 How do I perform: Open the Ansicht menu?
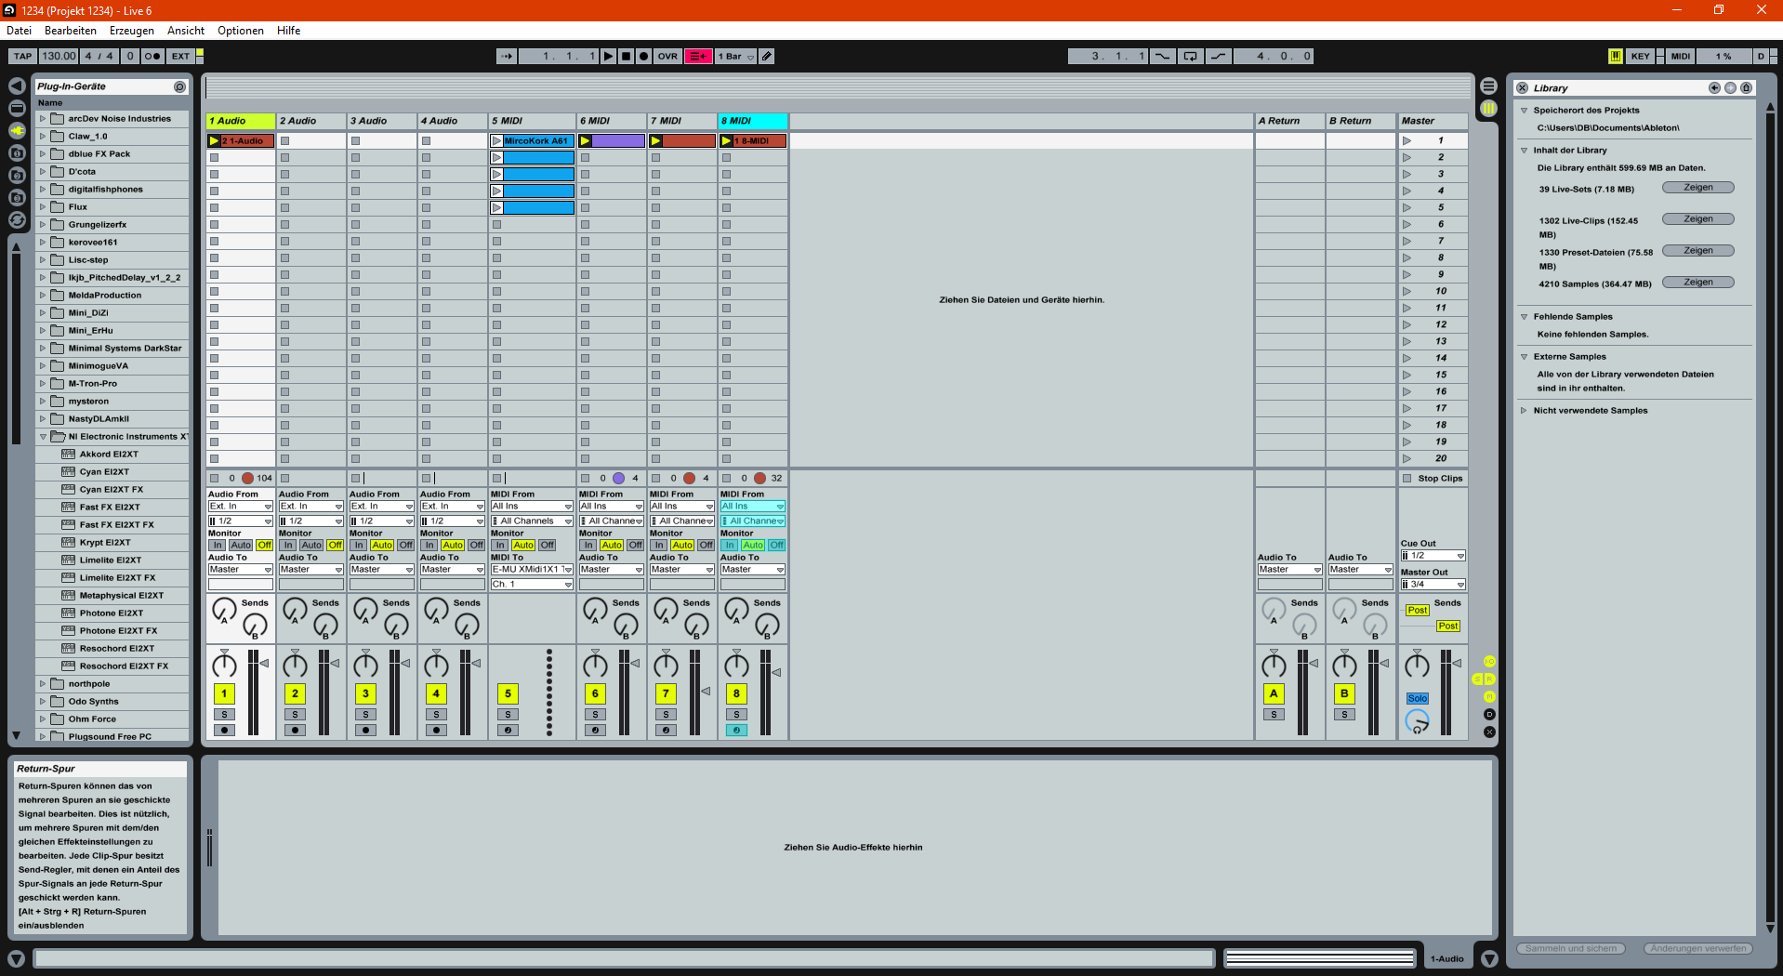186,31
